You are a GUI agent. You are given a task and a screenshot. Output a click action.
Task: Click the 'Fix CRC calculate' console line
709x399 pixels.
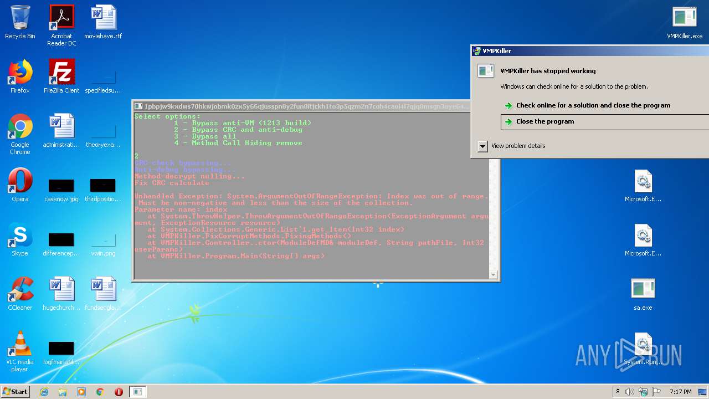pyautogui.click(x=172, y=183)
